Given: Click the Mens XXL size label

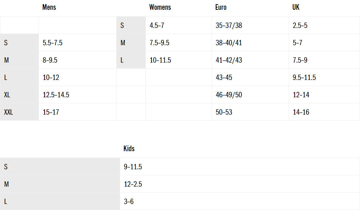Looking at the screenshot, I should tap(8, 112).
